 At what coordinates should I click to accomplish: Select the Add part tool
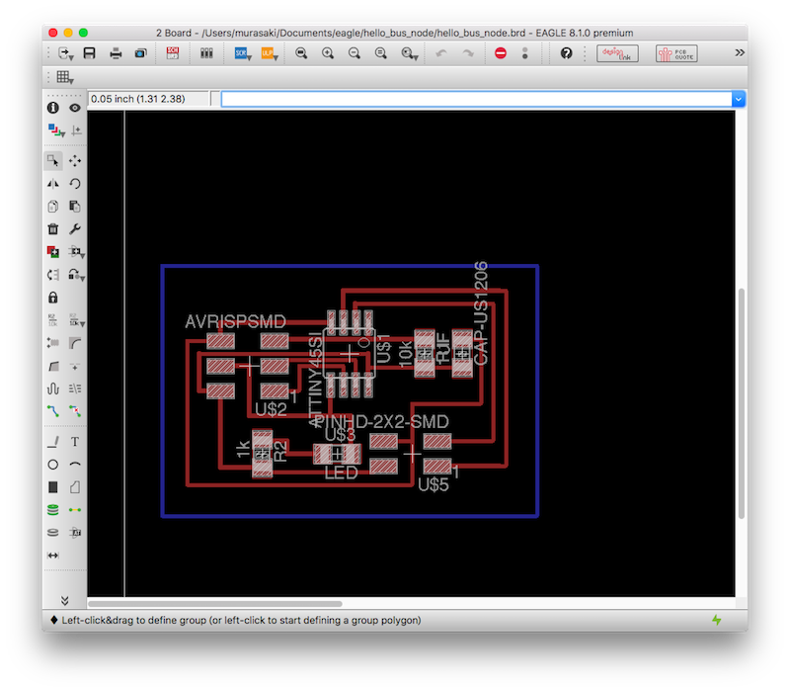pyautogui.click(x=53, y=252)
